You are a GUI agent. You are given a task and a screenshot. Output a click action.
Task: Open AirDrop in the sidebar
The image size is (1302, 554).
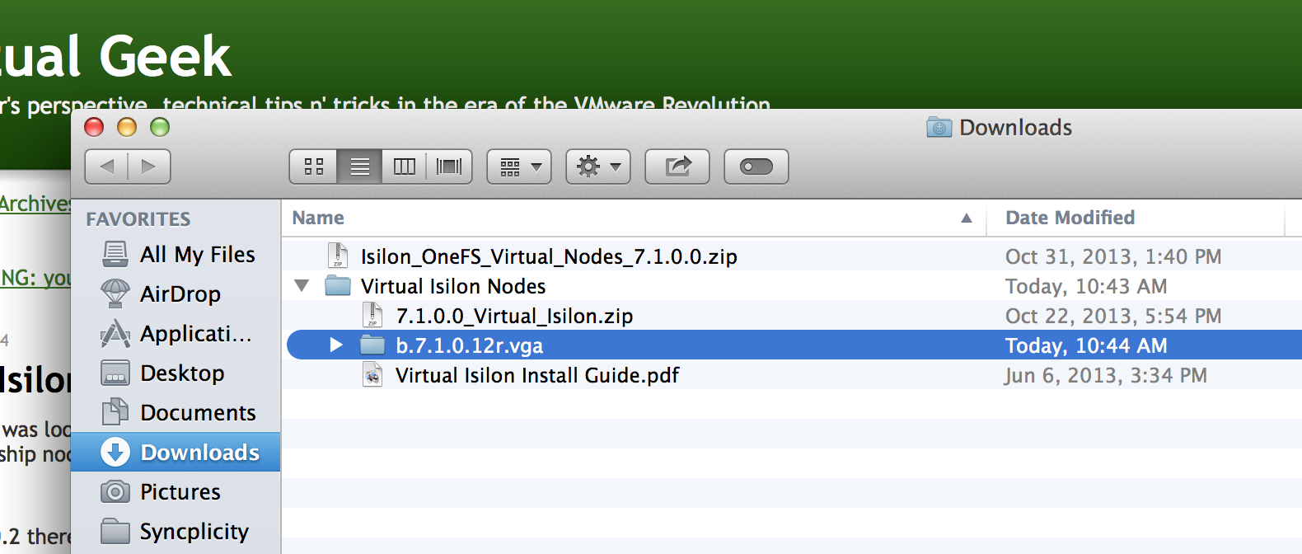pos(180,294)
